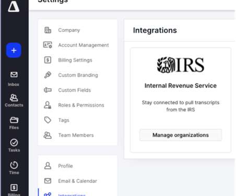236x196 pixels.
Task: Click the Integrations nodes icon
Action: (48, 194)
